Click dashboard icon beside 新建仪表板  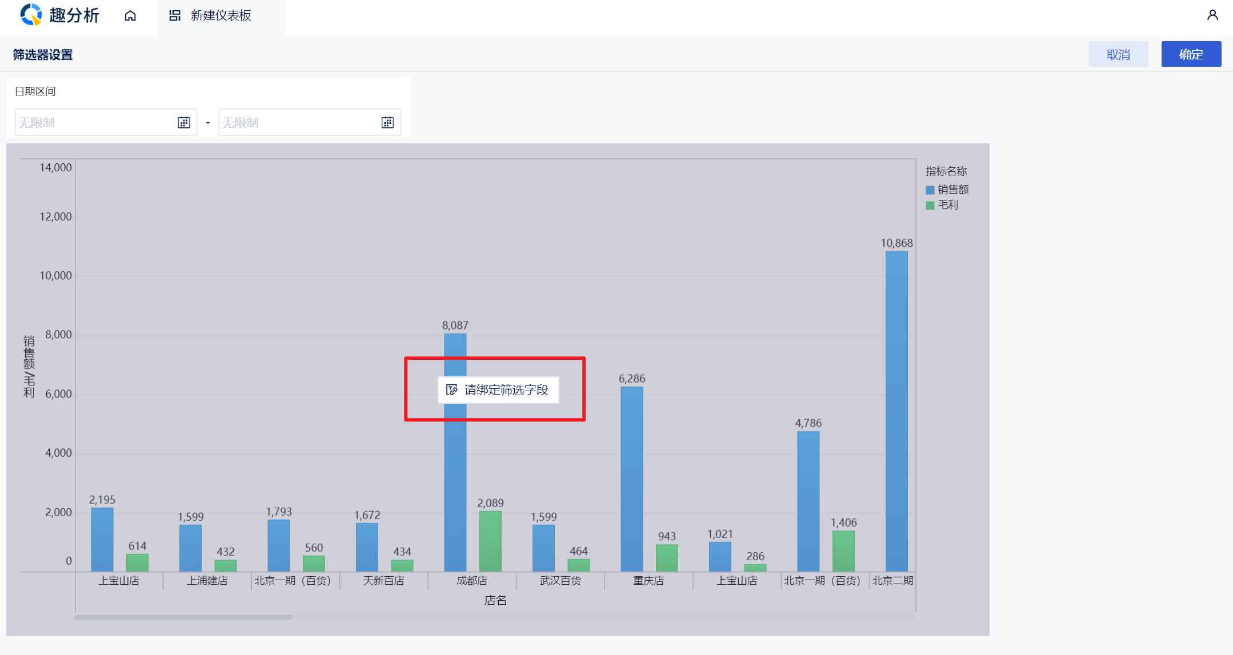point(175,15)
